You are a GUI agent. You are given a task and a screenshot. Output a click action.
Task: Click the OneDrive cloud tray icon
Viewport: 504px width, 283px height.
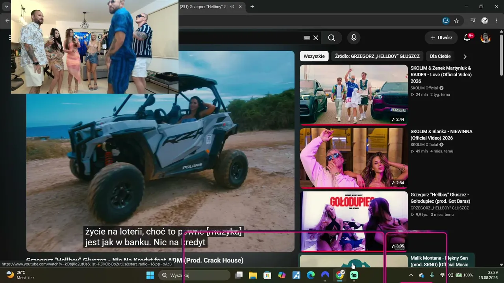tap(421, 275)
